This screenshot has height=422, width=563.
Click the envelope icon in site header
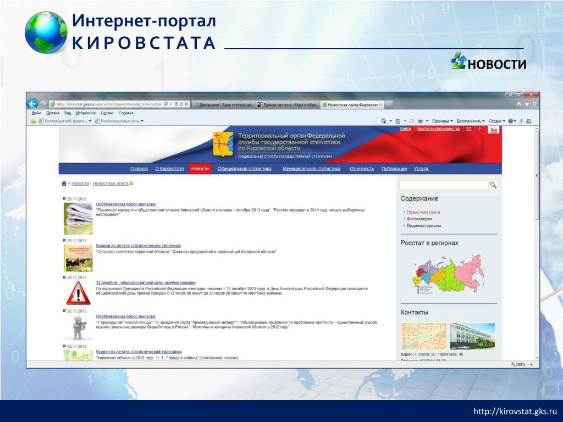tap(469, 129)
